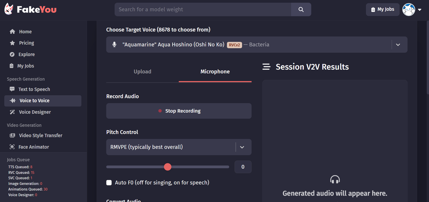
Task: Click the search magnifier button
Action: (301, 10)
